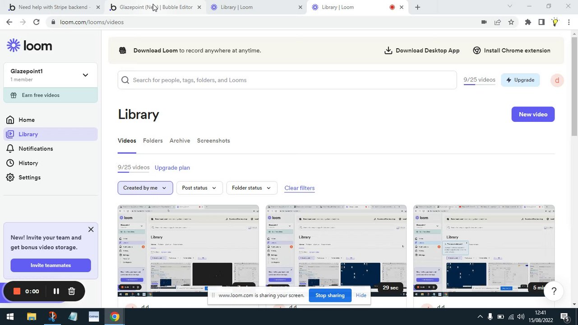
Task: Toggle the Chrome side panel
Action: [541, 22]
